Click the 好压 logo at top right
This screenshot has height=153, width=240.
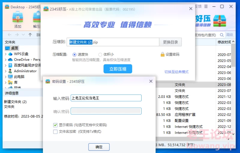[x=220, y=21]
